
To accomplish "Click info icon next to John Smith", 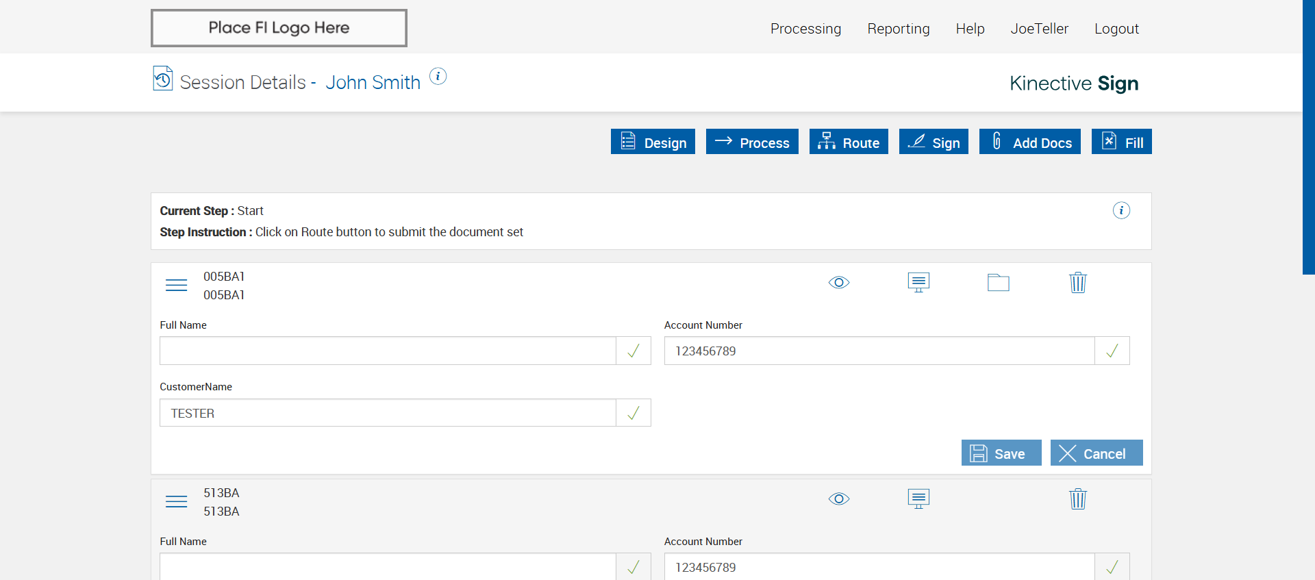I will pos(438,76).
